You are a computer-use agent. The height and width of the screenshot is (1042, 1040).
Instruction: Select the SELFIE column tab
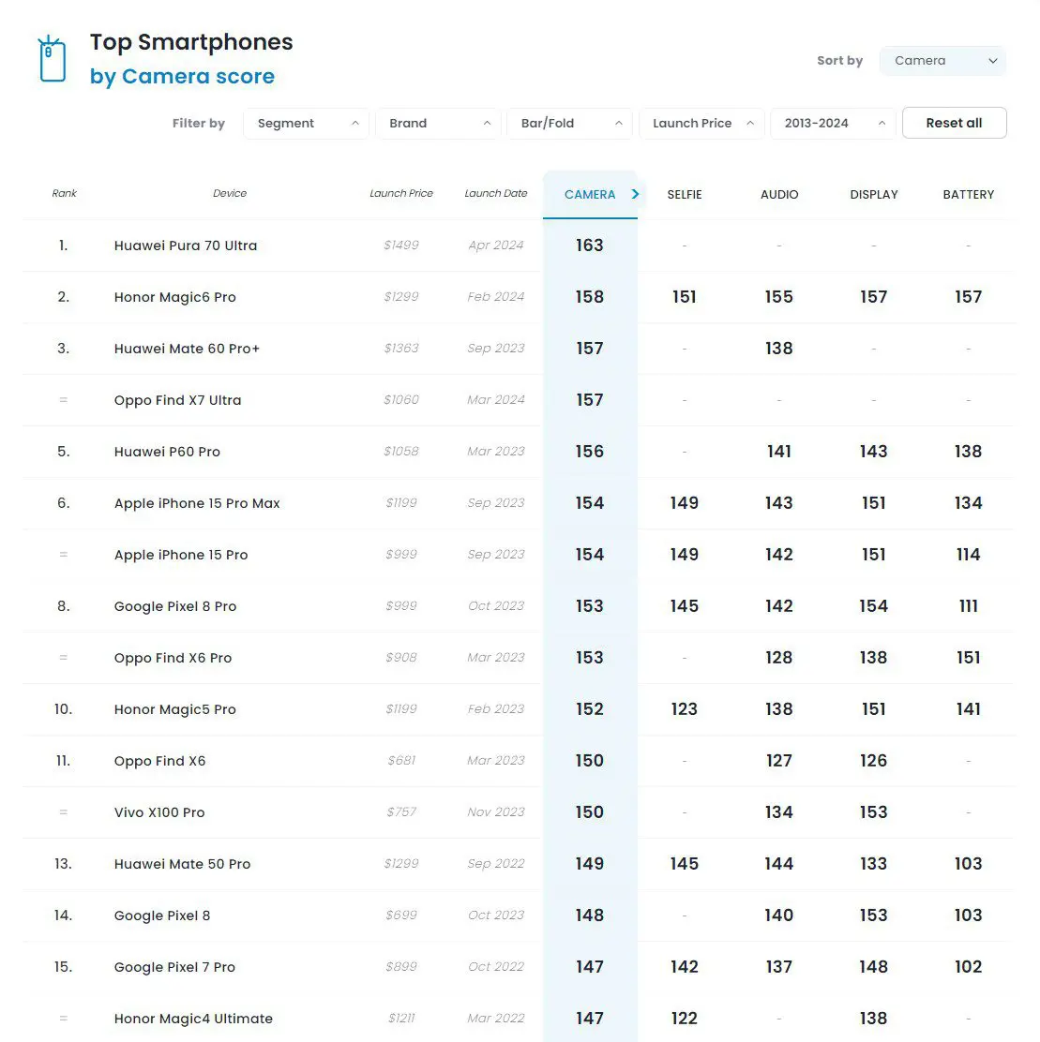[685, 195]
